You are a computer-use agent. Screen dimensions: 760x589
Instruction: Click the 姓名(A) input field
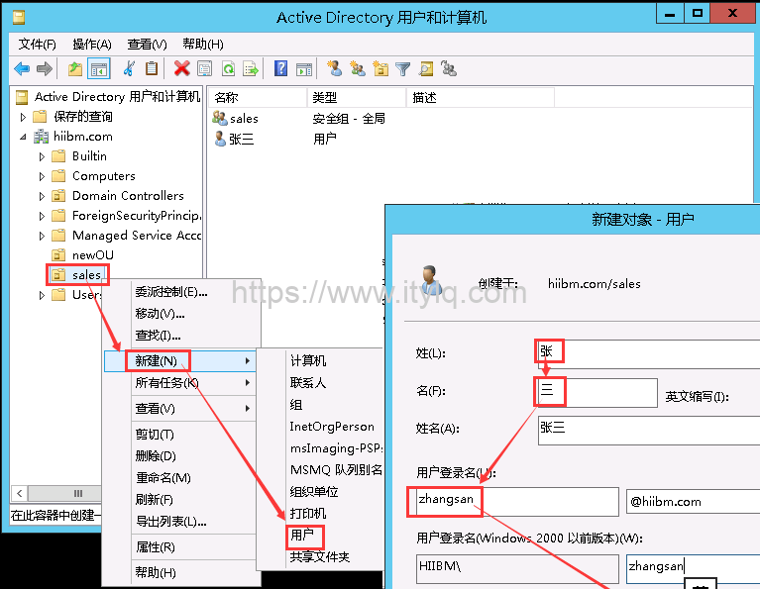648,431
